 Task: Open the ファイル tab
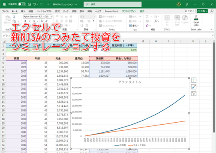point(5,11)
